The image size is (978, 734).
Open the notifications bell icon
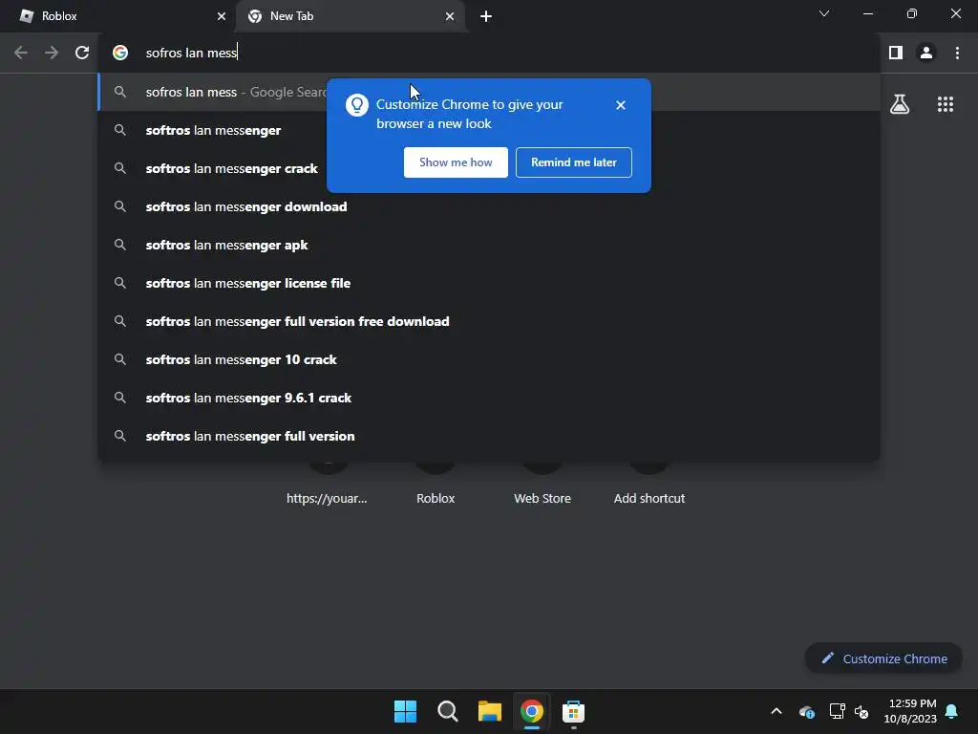click(951, 711)
